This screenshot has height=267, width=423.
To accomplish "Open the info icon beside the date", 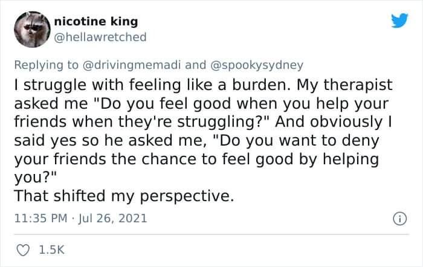I will click(x=398, y=217).
